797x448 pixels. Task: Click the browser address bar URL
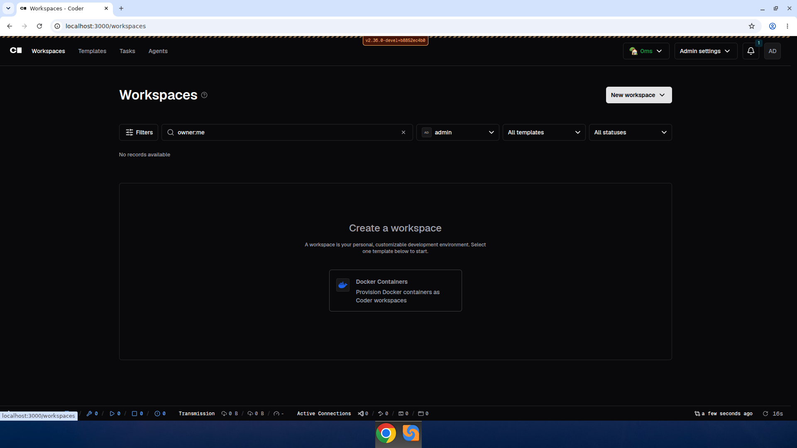coord(105,26)
